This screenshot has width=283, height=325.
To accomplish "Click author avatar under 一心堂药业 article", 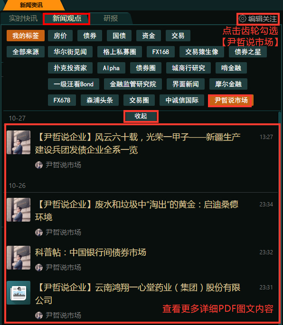I will [39, 315].
